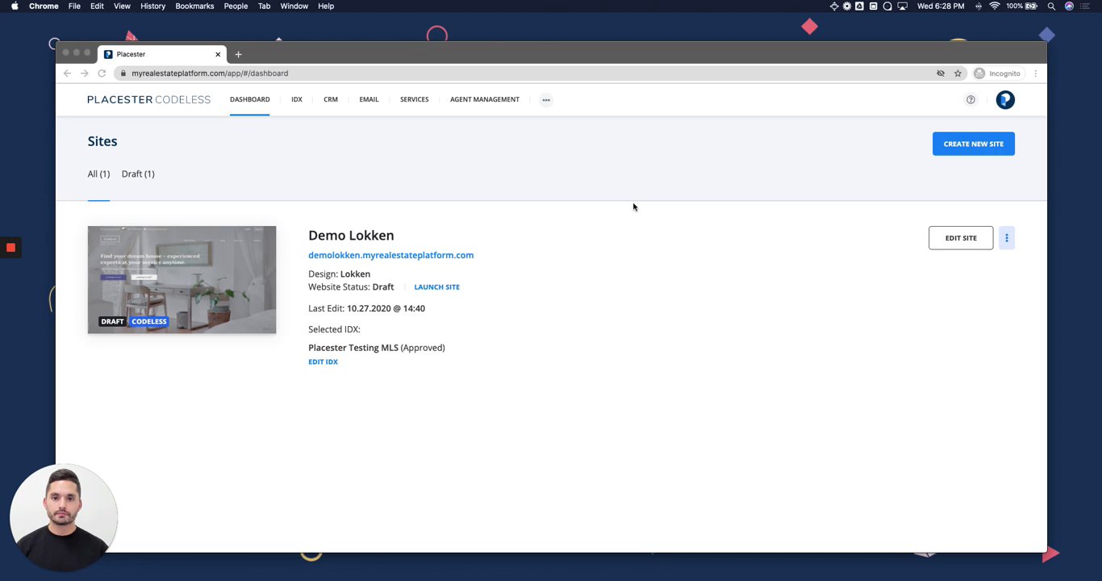Open the CRM navigation tab
Screen dimensions: 1102x581
(x=331, y=99)
